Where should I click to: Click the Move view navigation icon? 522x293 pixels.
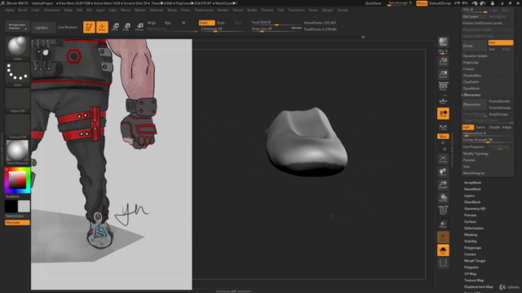pyautogui.click(x=443, y=172)
